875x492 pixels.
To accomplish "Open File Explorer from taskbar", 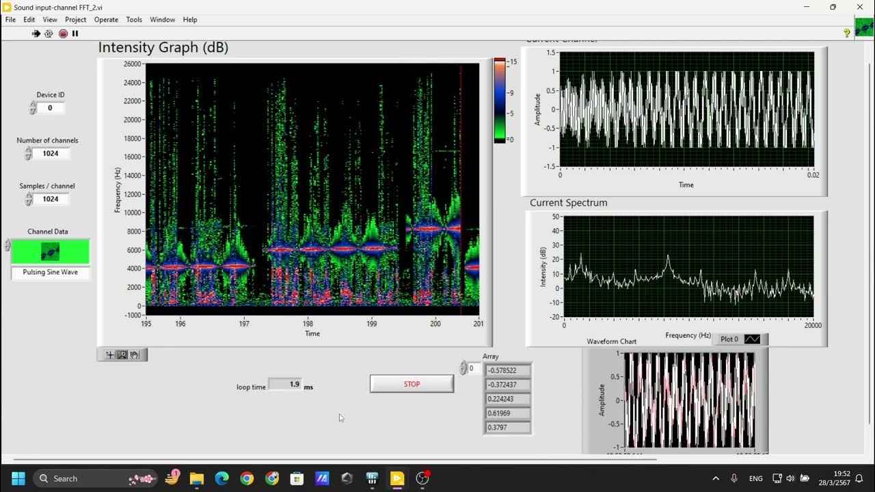I will [197, 478].
